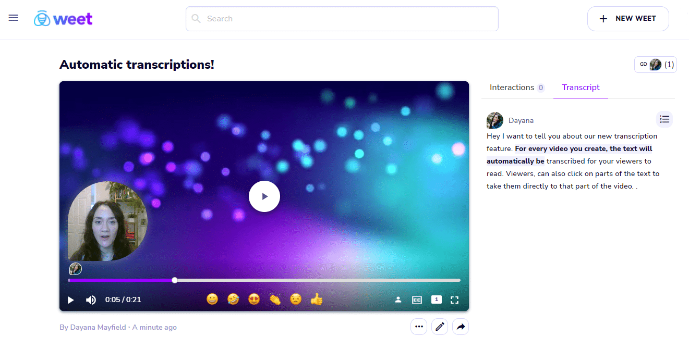Go to the Weet home logo
The image size is (689, 337).
(x=63, y=19)
